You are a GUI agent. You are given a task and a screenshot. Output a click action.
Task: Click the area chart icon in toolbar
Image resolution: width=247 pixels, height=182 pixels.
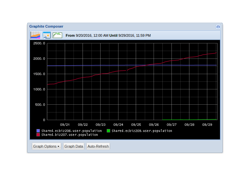tap(35, 35)
